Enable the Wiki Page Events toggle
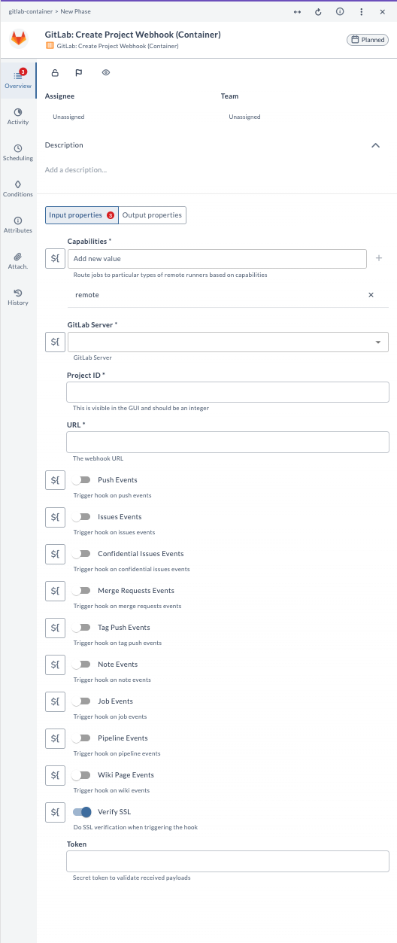 click(81, 775)
